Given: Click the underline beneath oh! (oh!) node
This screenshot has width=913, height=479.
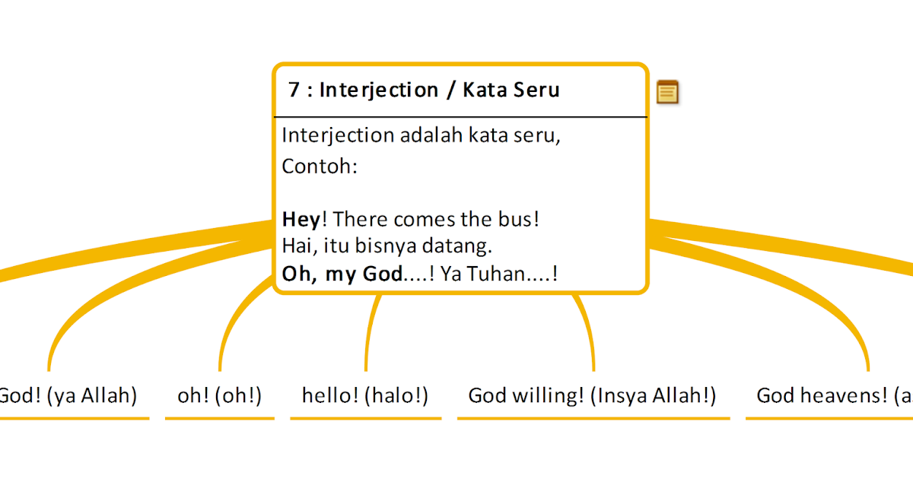Looking at the screenshot, I should click(x=220, y=417).
